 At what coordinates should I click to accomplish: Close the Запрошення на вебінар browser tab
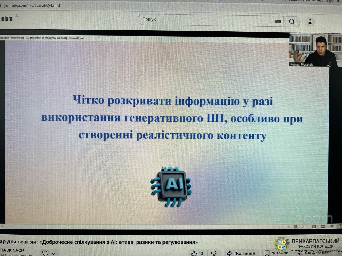coord(337,1)
